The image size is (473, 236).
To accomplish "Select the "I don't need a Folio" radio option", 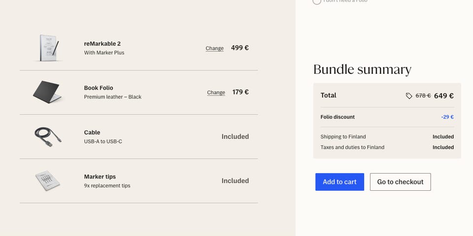I will tap(317, 1).
